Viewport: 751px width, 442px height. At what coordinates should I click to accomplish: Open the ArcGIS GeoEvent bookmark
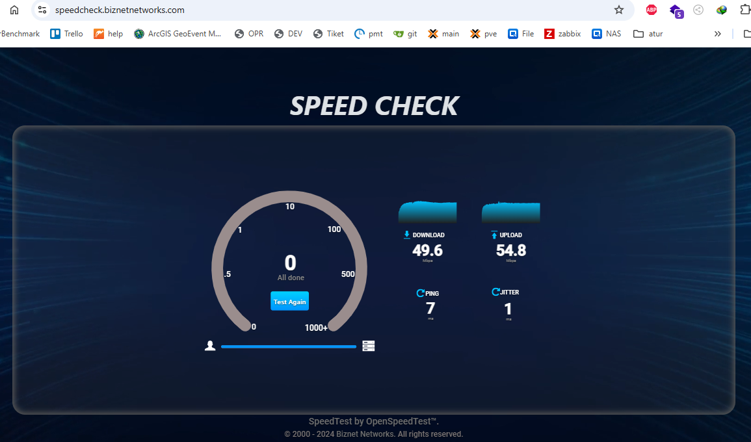(178, 34)
